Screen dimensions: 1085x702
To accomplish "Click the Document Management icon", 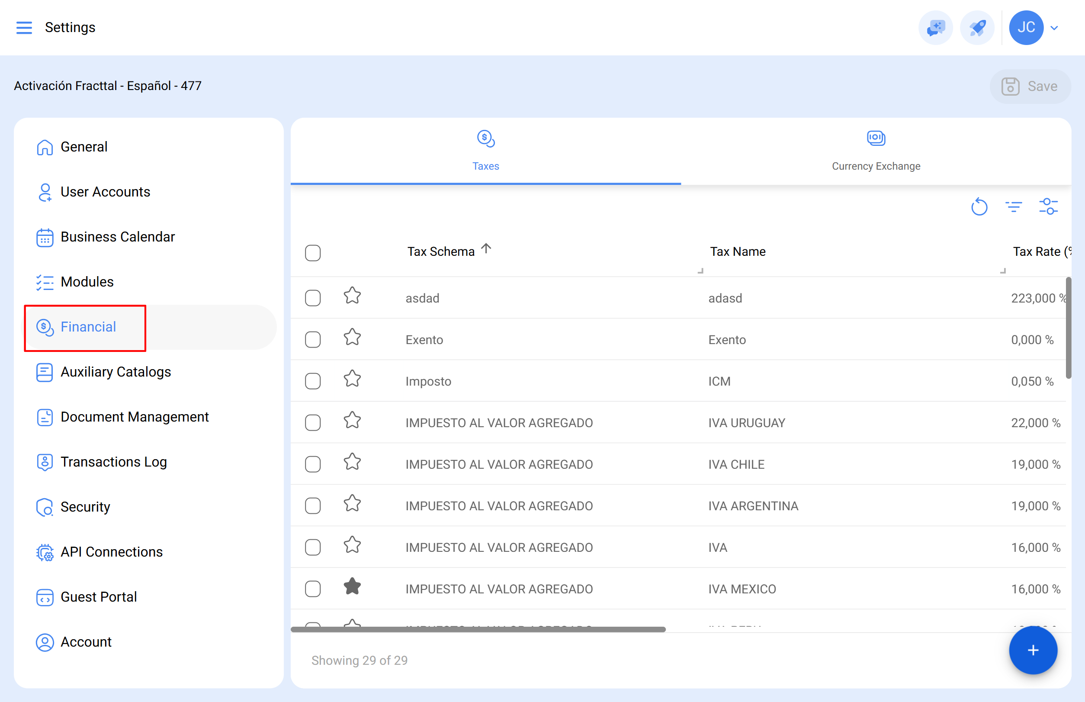I will [45, 417].
